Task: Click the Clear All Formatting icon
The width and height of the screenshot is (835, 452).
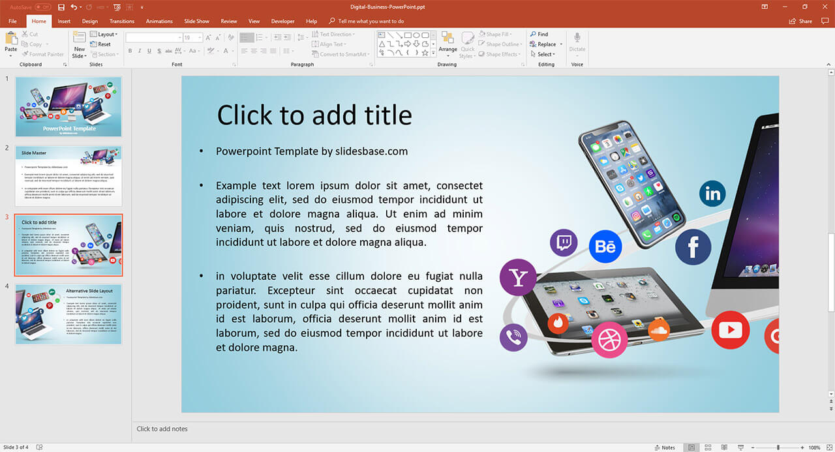Action: point(230,38)
